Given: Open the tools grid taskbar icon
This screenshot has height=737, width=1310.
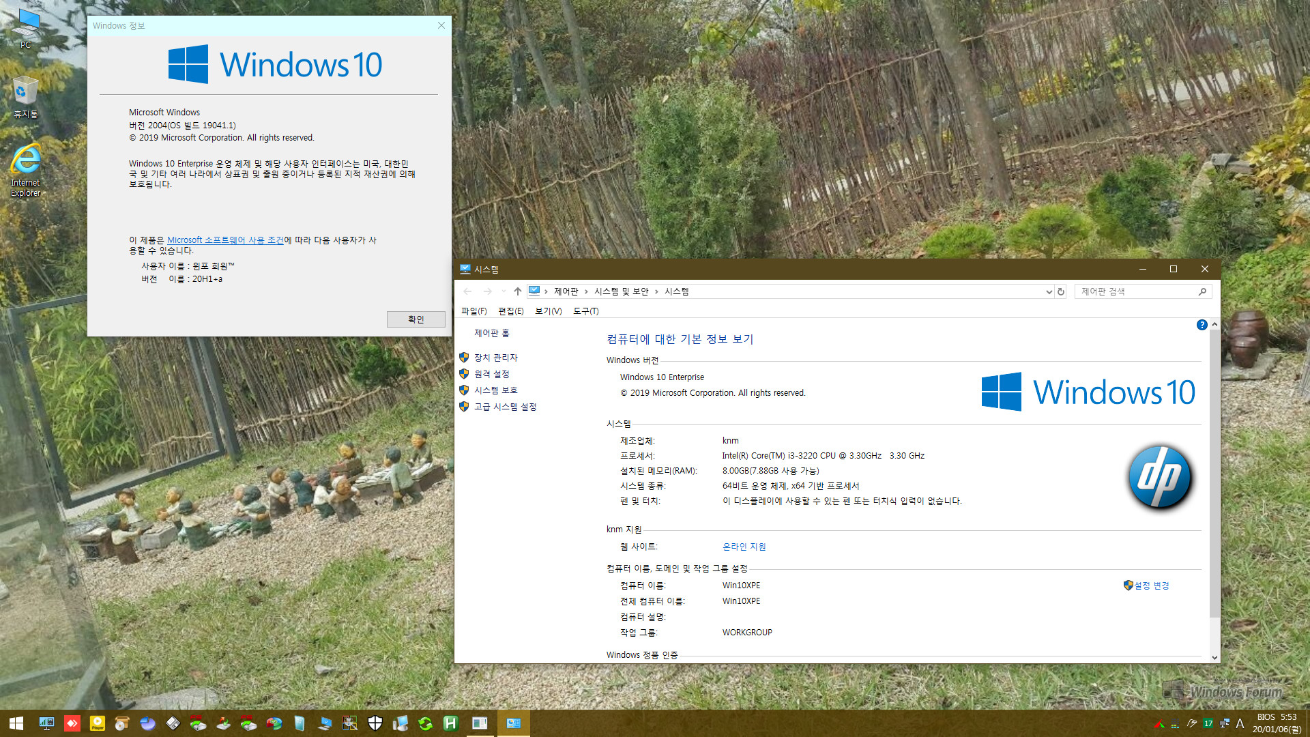Looking at the screenshot, I should click(x=350, y=723).
